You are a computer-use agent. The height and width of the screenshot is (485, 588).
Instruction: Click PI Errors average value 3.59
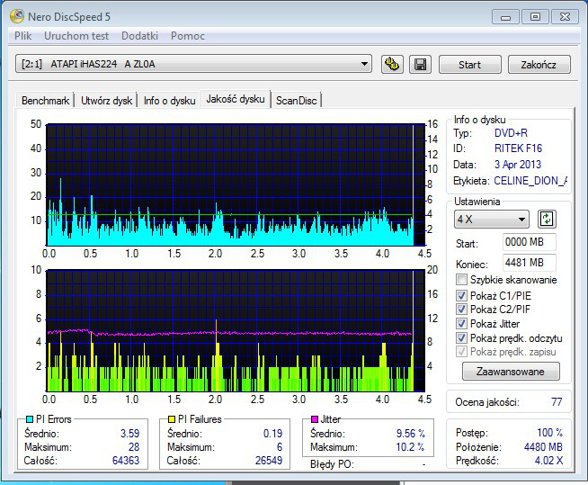tap(129, 434)
